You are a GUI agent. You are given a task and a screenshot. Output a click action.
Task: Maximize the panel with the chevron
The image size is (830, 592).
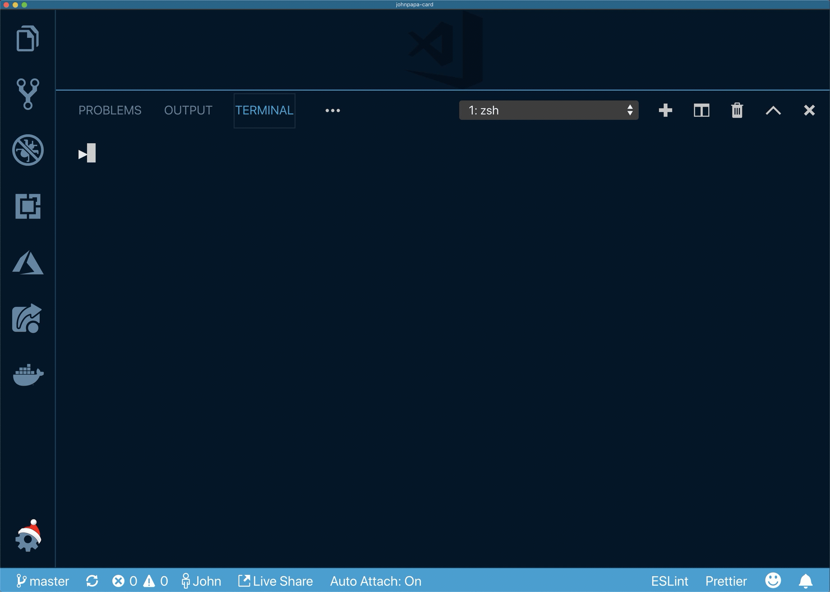coord(773,110)
